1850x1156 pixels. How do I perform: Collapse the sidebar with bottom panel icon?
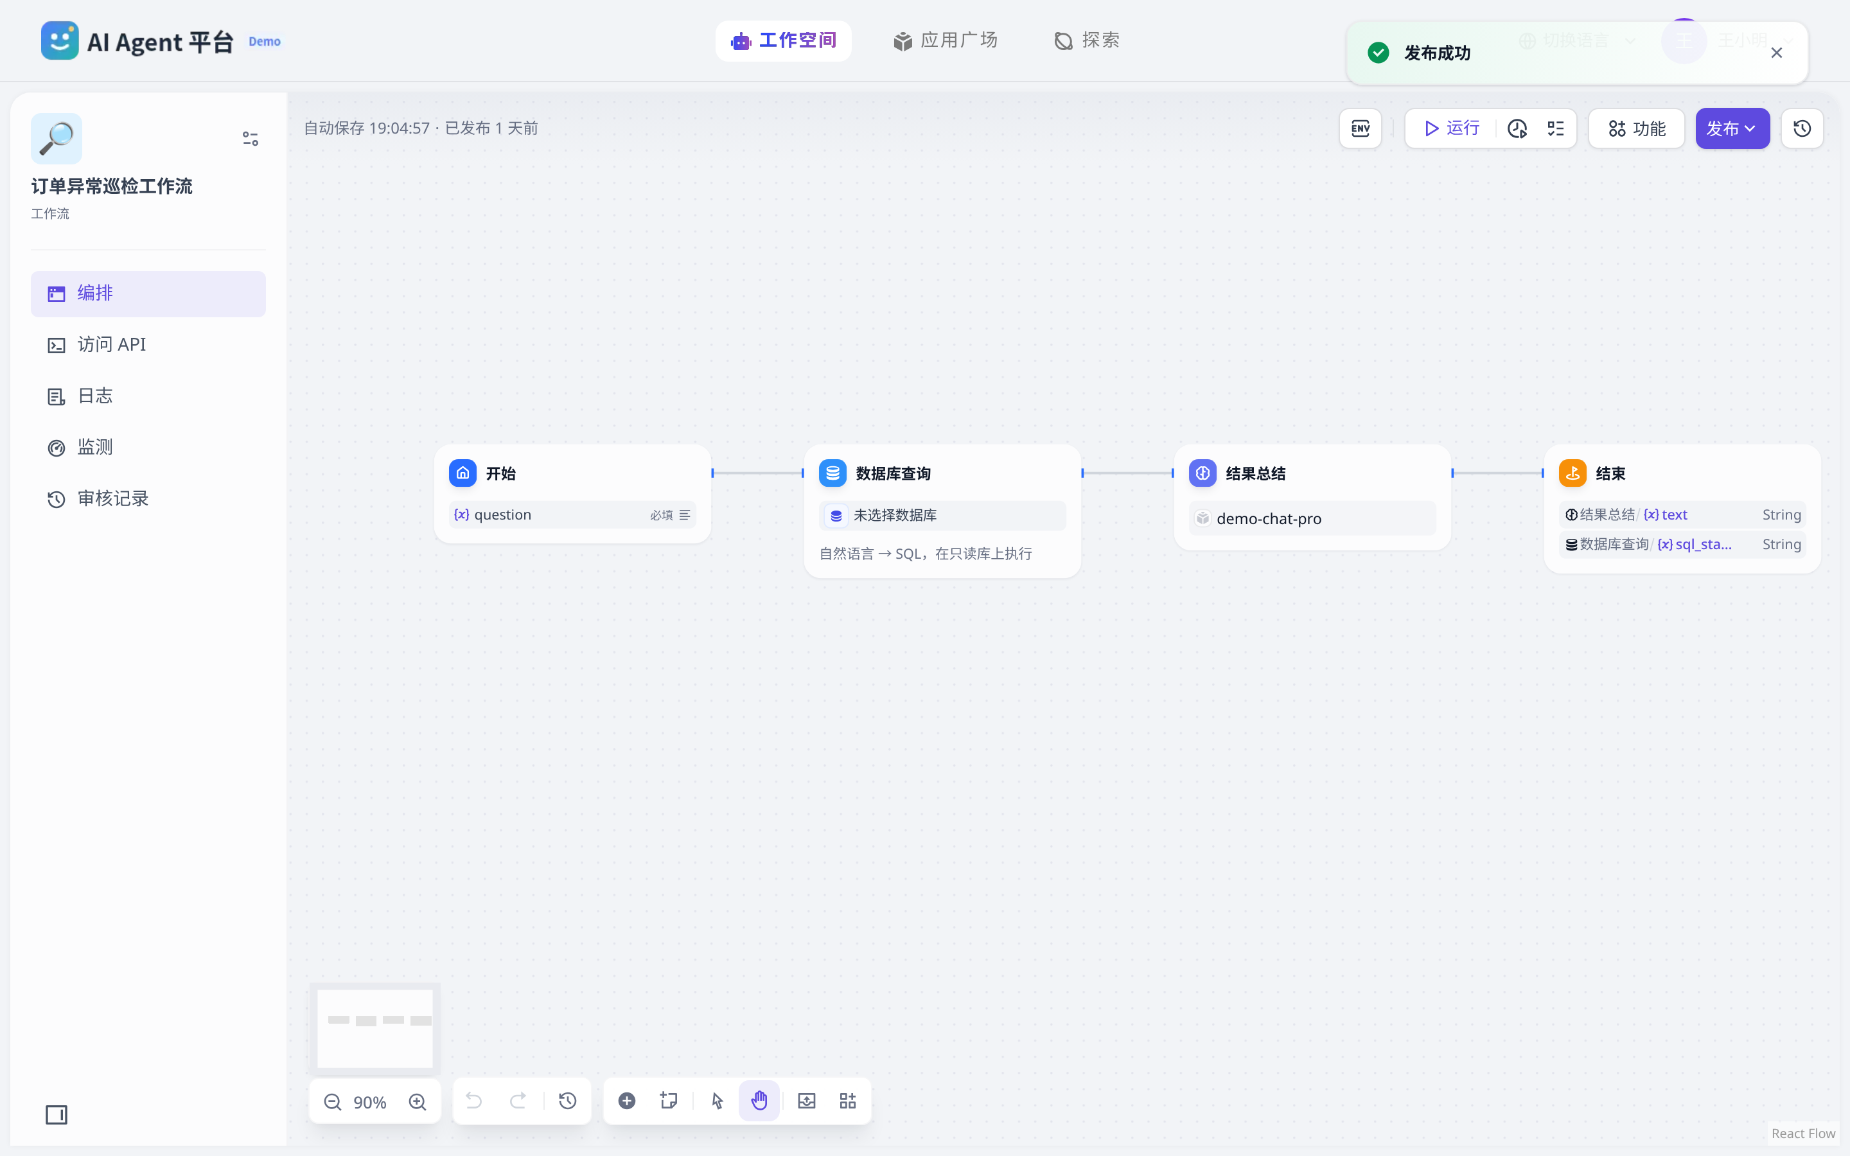57,1115
